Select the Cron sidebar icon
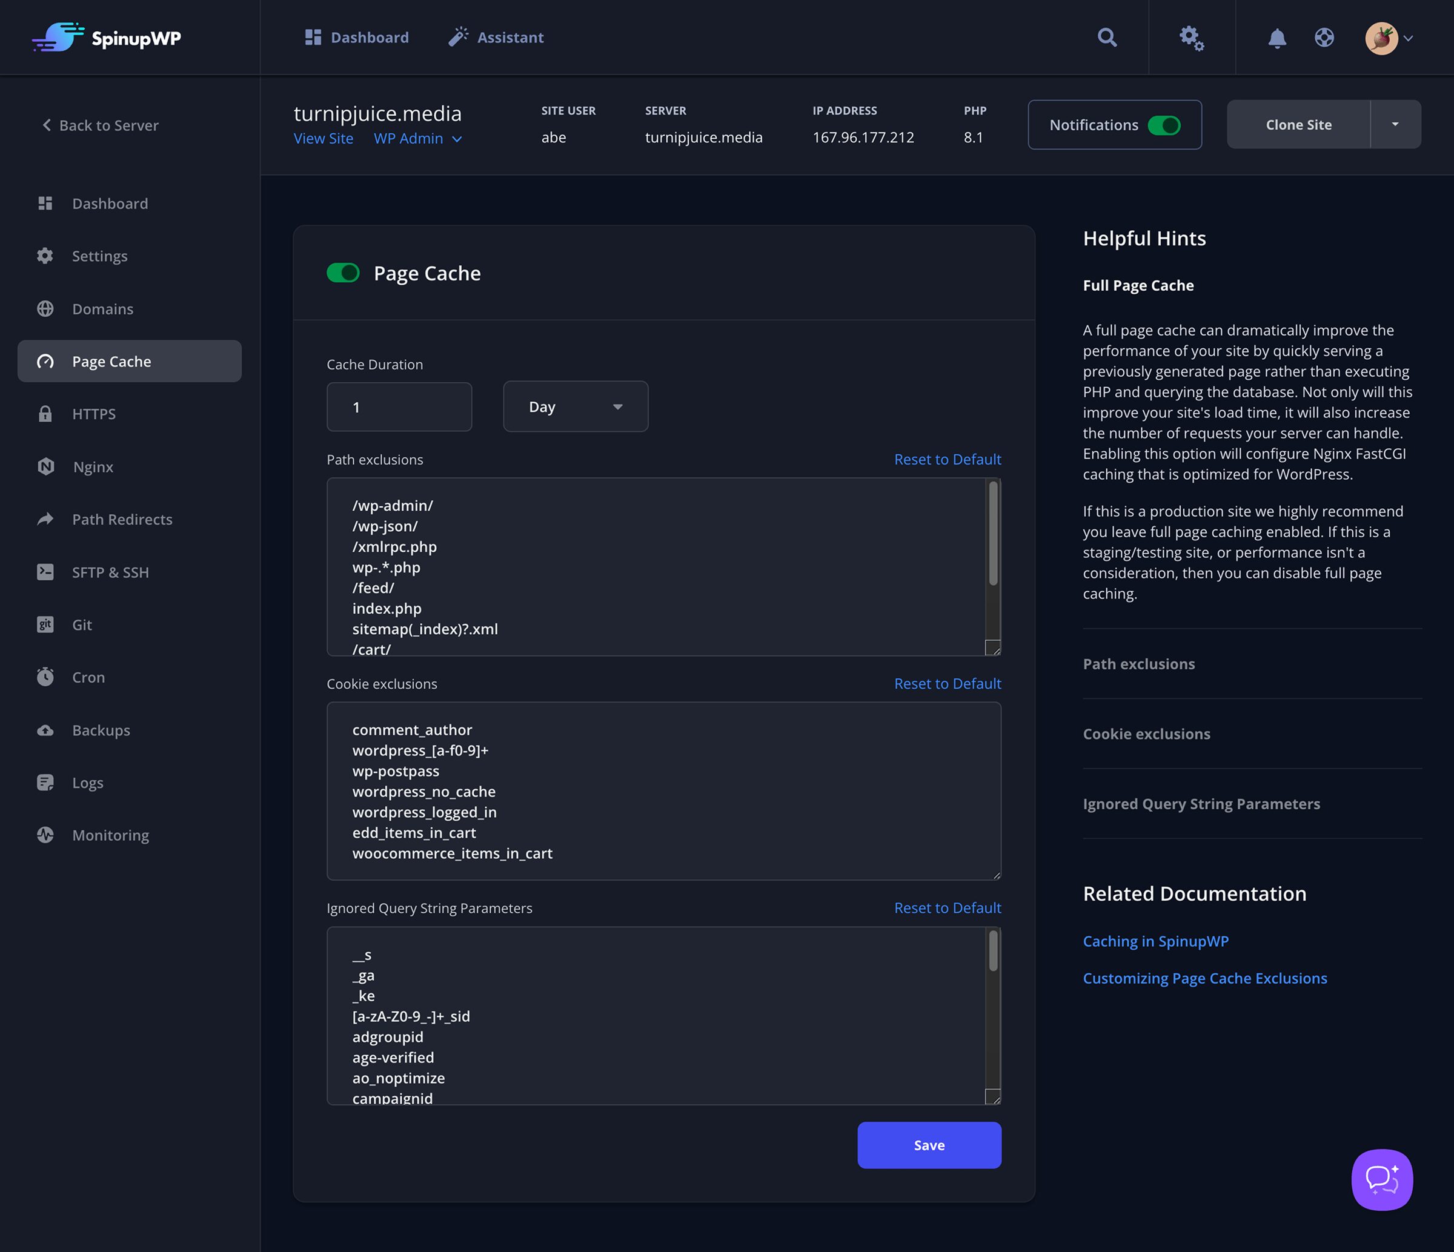The width and height of the screenshot is (1454, 1252). click(45, 677)
